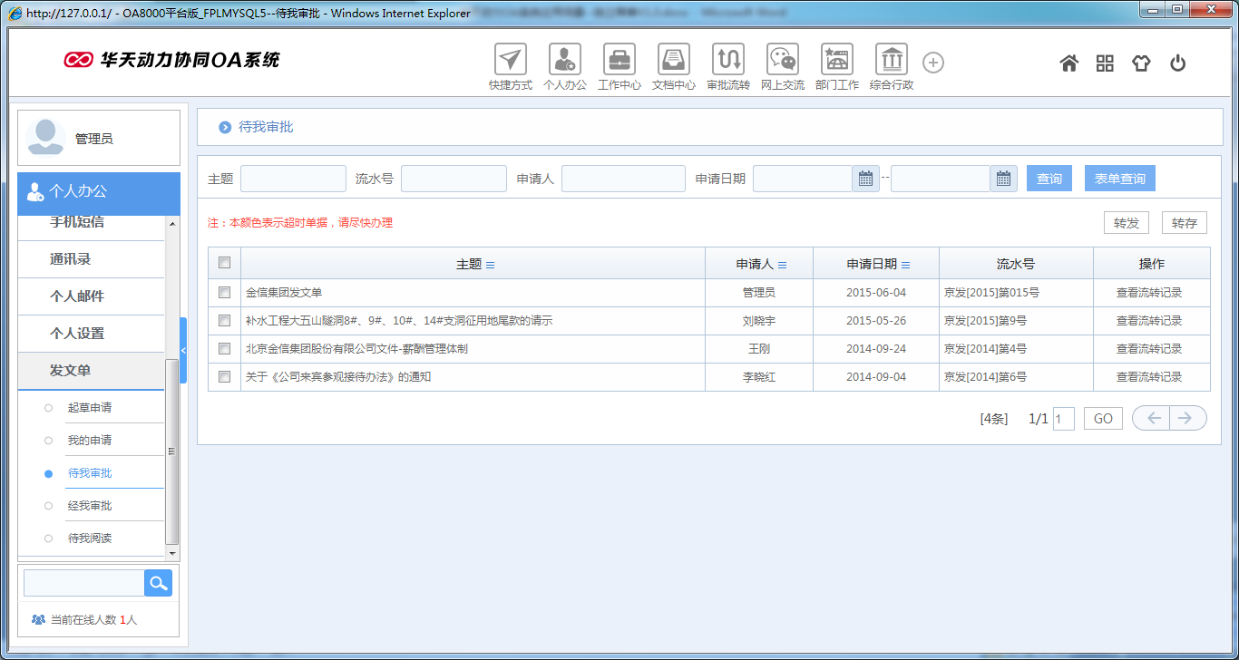Open the start date calendar picker

pos(865,179)
